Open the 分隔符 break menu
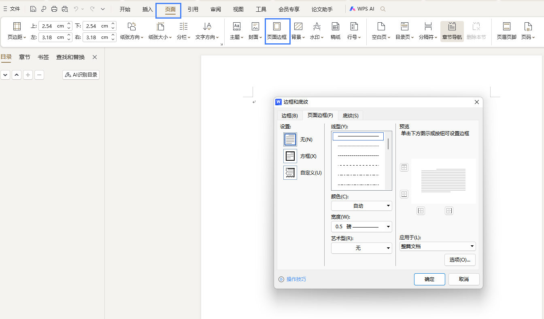 tap(428, 31)
